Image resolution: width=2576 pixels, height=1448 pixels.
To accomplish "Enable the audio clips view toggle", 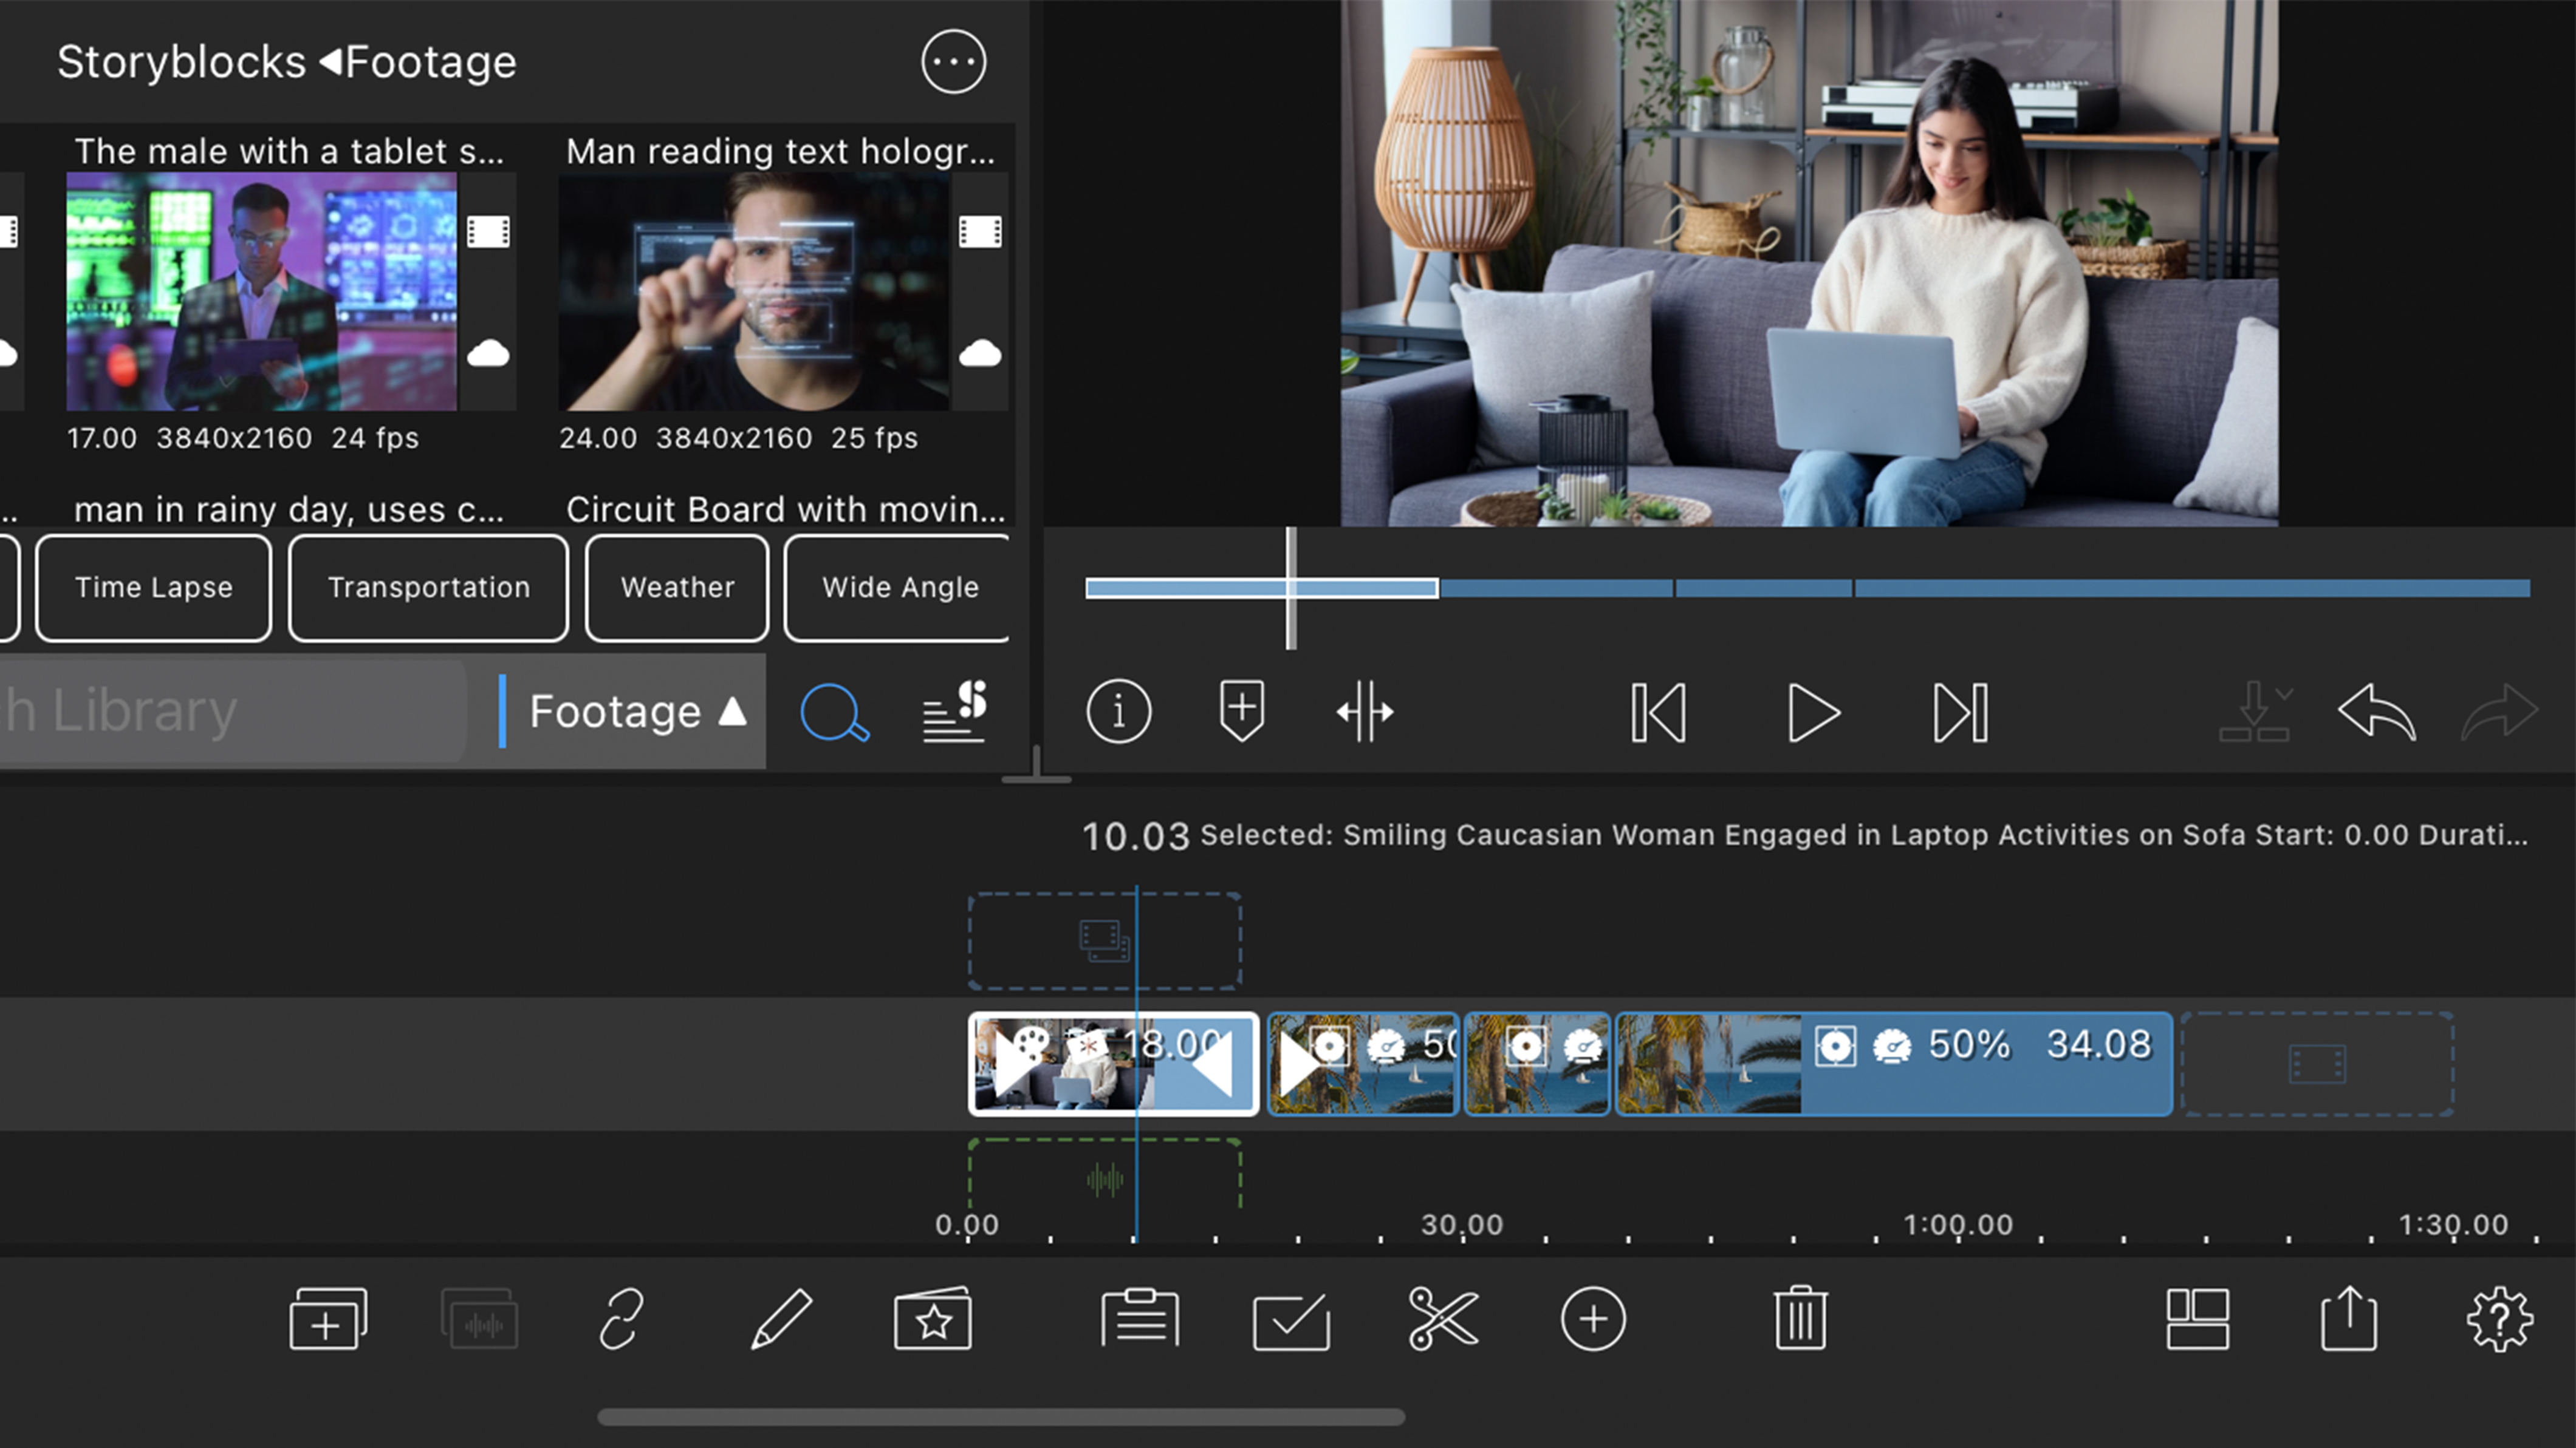I will [x=481, y=1317].
